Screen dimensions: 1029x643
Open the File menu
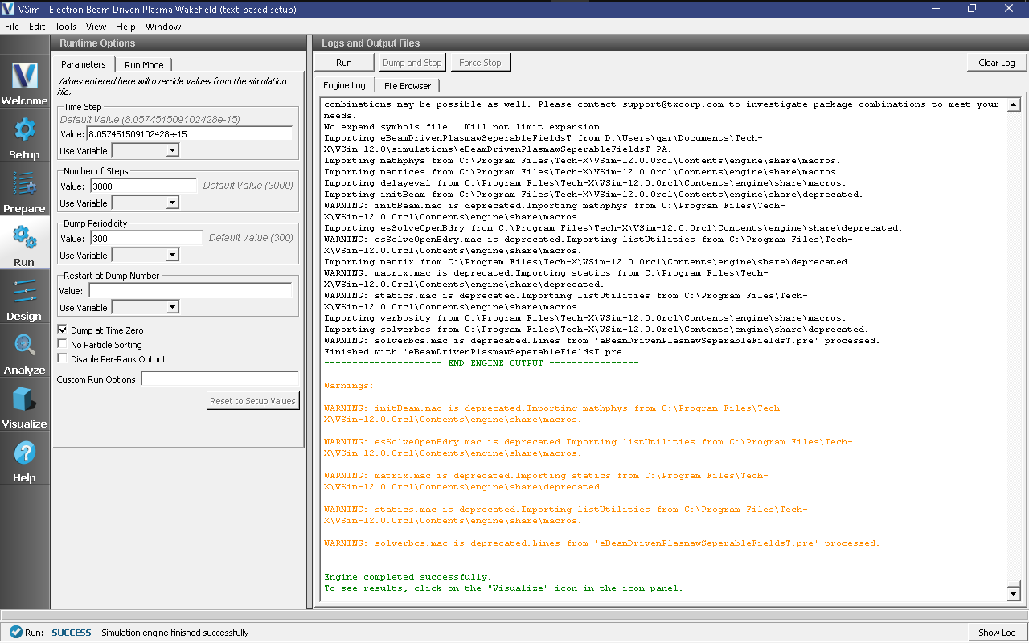(11, 27)
